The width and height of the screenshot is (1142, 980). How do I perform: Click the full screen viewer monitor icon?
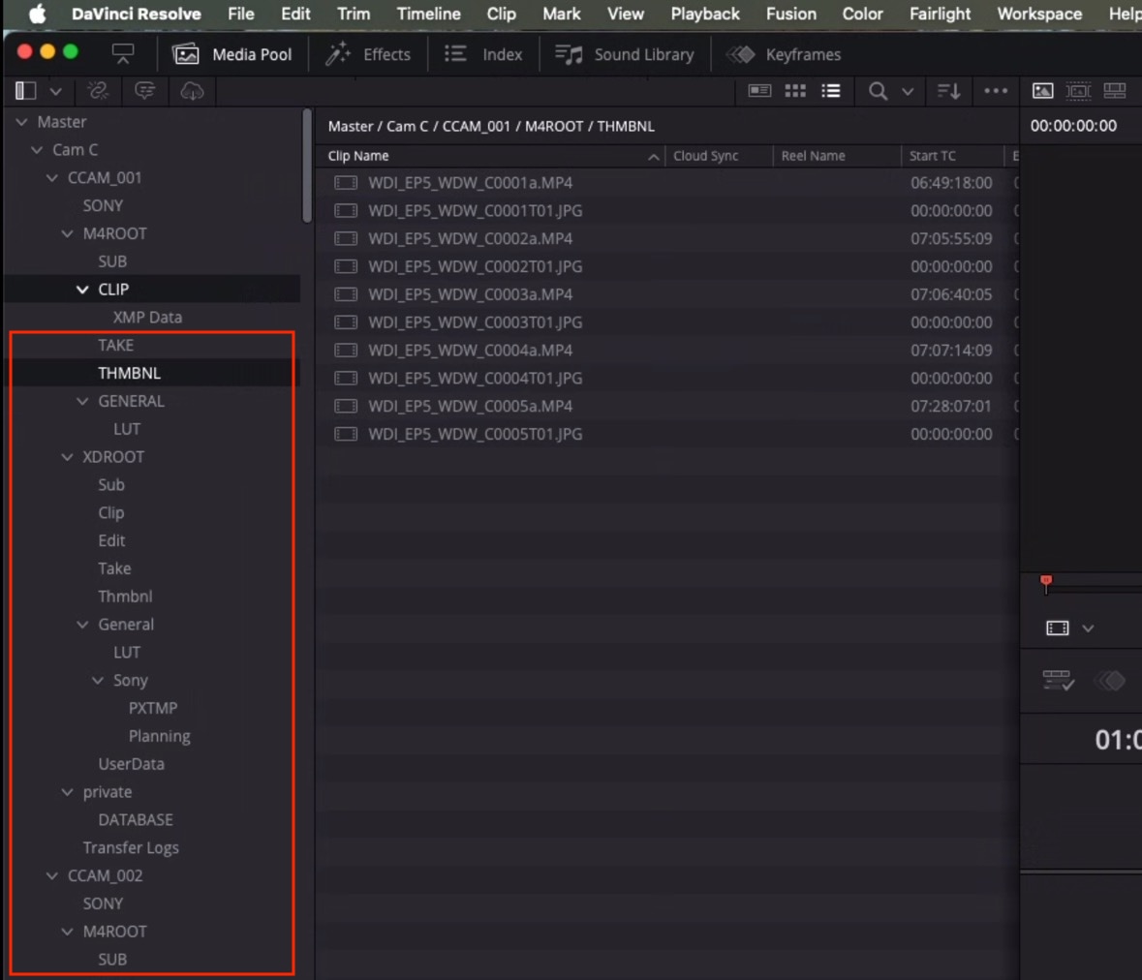[122, 54]
